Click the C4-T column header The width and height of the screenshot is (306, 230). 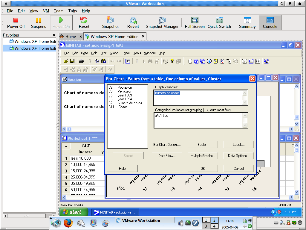point(85,146)
